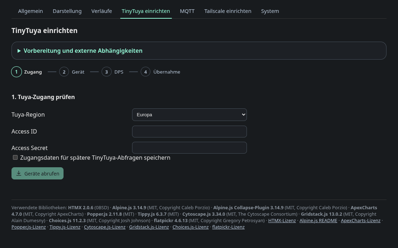Enable saving Zugangsdaten checkbox
This screenshot has width=398, height=248.
click(x=15, y=158)
